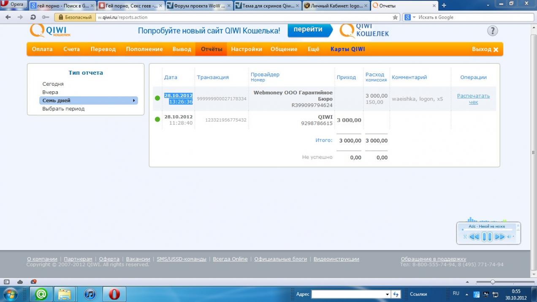Skip to next track in music widget
Image resolution: width=537 pixels, height=302 pixels.
(499, 237)
